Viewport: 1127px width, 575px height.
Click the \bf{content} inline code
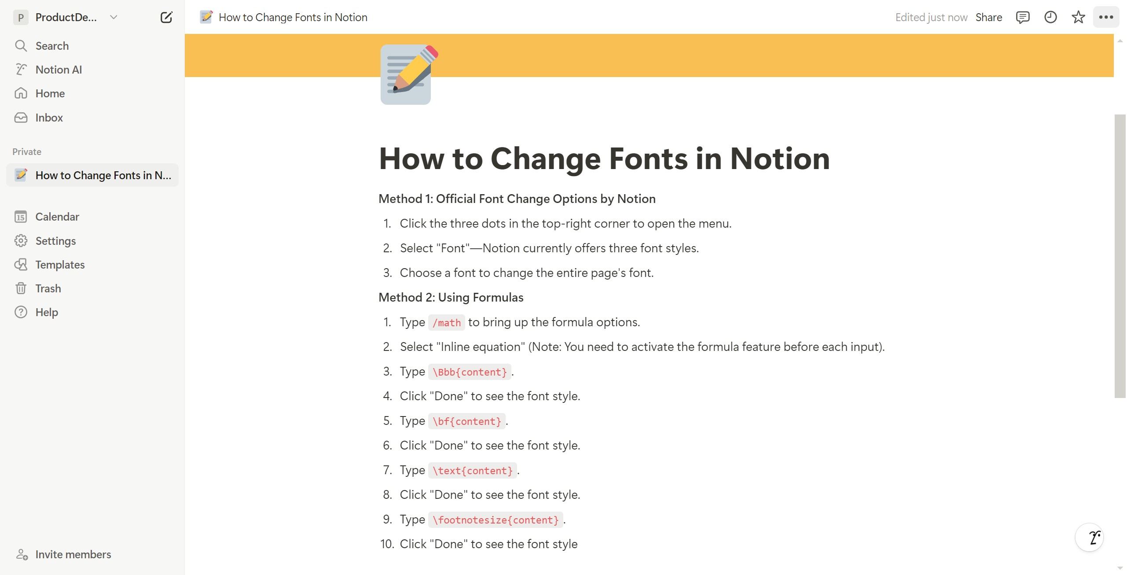pos(466,421)
